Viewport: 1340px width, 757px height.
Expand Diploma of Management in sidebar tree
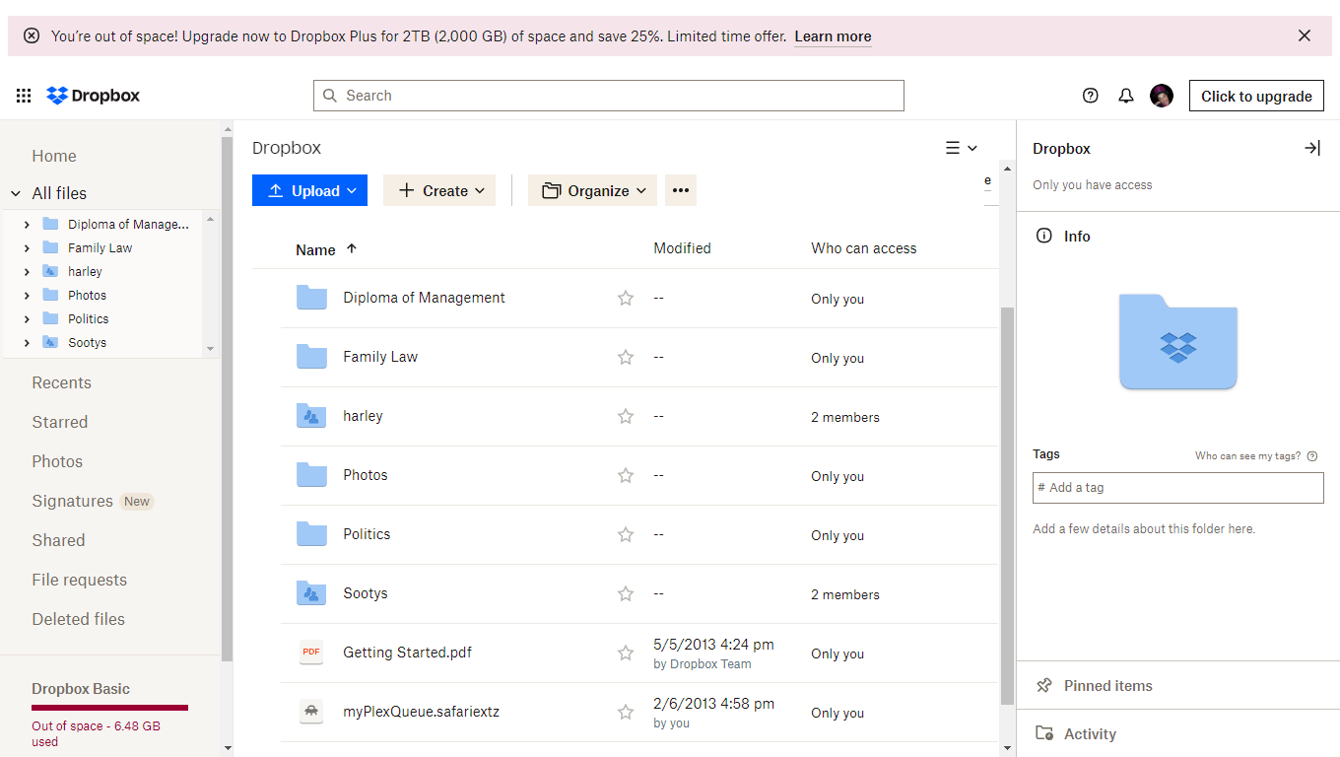coord(27,225)
